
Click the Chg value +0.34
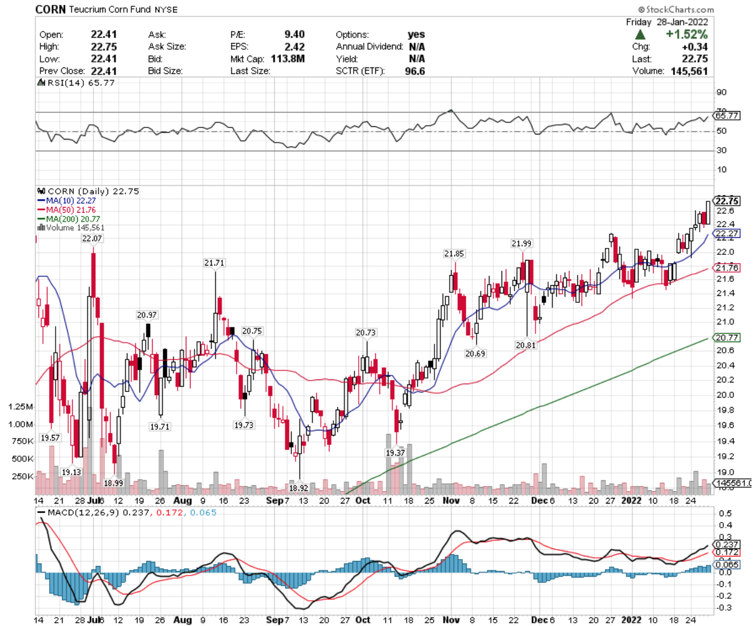click(x=695, y=47)
